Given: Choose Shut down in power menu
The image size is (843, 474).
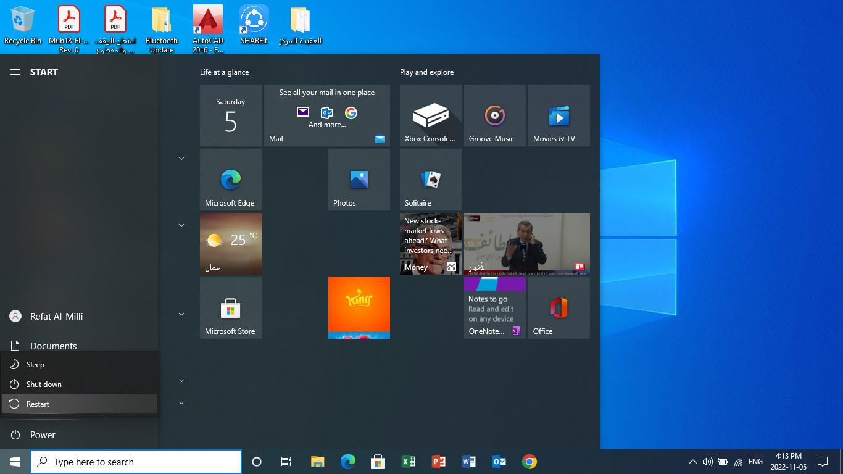Looking at the screenshot, I should tap(44, 385).
